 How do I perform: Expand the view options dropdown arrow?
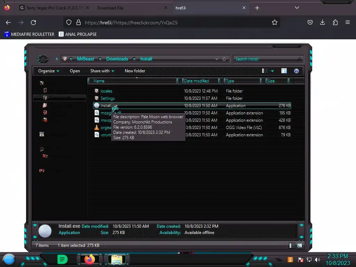[x=272, y=71]
